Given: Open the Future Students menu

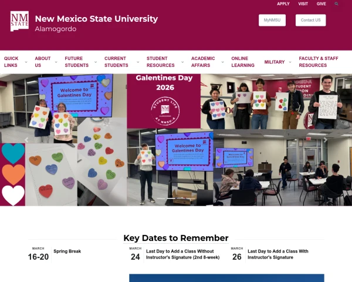Looking at the screenshot, I should (76, 62).
